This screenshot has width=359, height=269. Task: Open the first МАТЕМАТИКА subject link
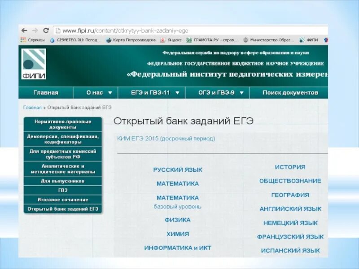pos(178,184)
